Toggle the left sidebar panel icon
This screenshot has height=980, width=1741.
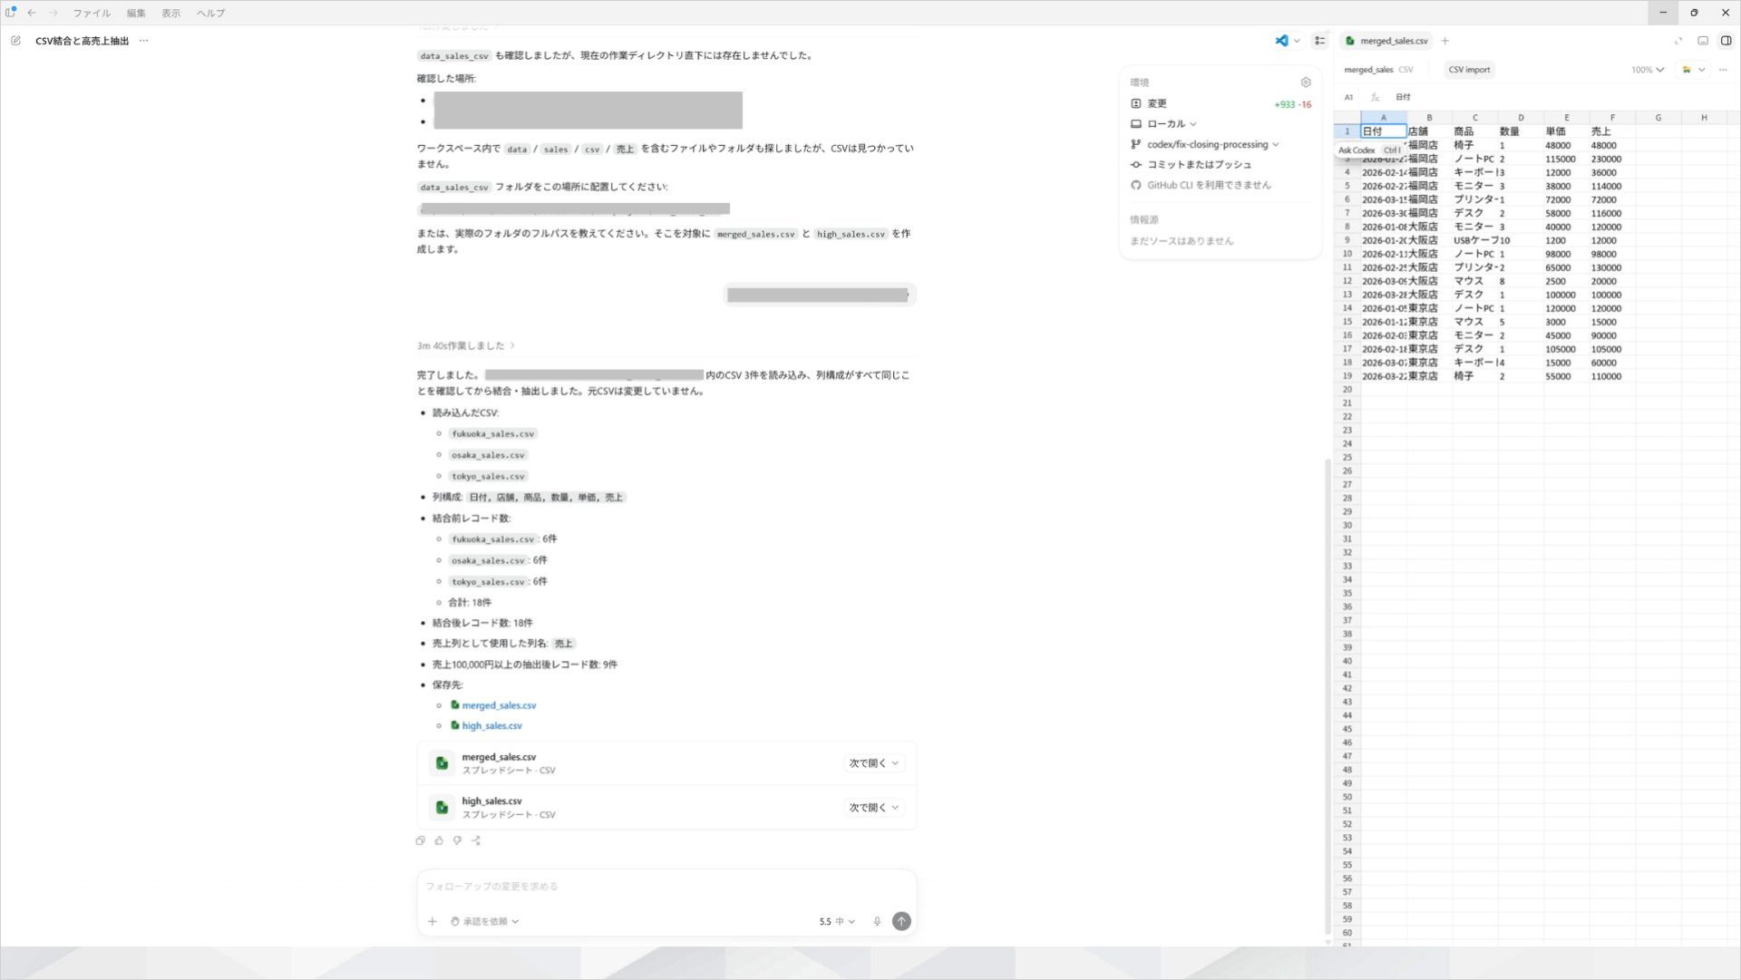coord(11,13)
